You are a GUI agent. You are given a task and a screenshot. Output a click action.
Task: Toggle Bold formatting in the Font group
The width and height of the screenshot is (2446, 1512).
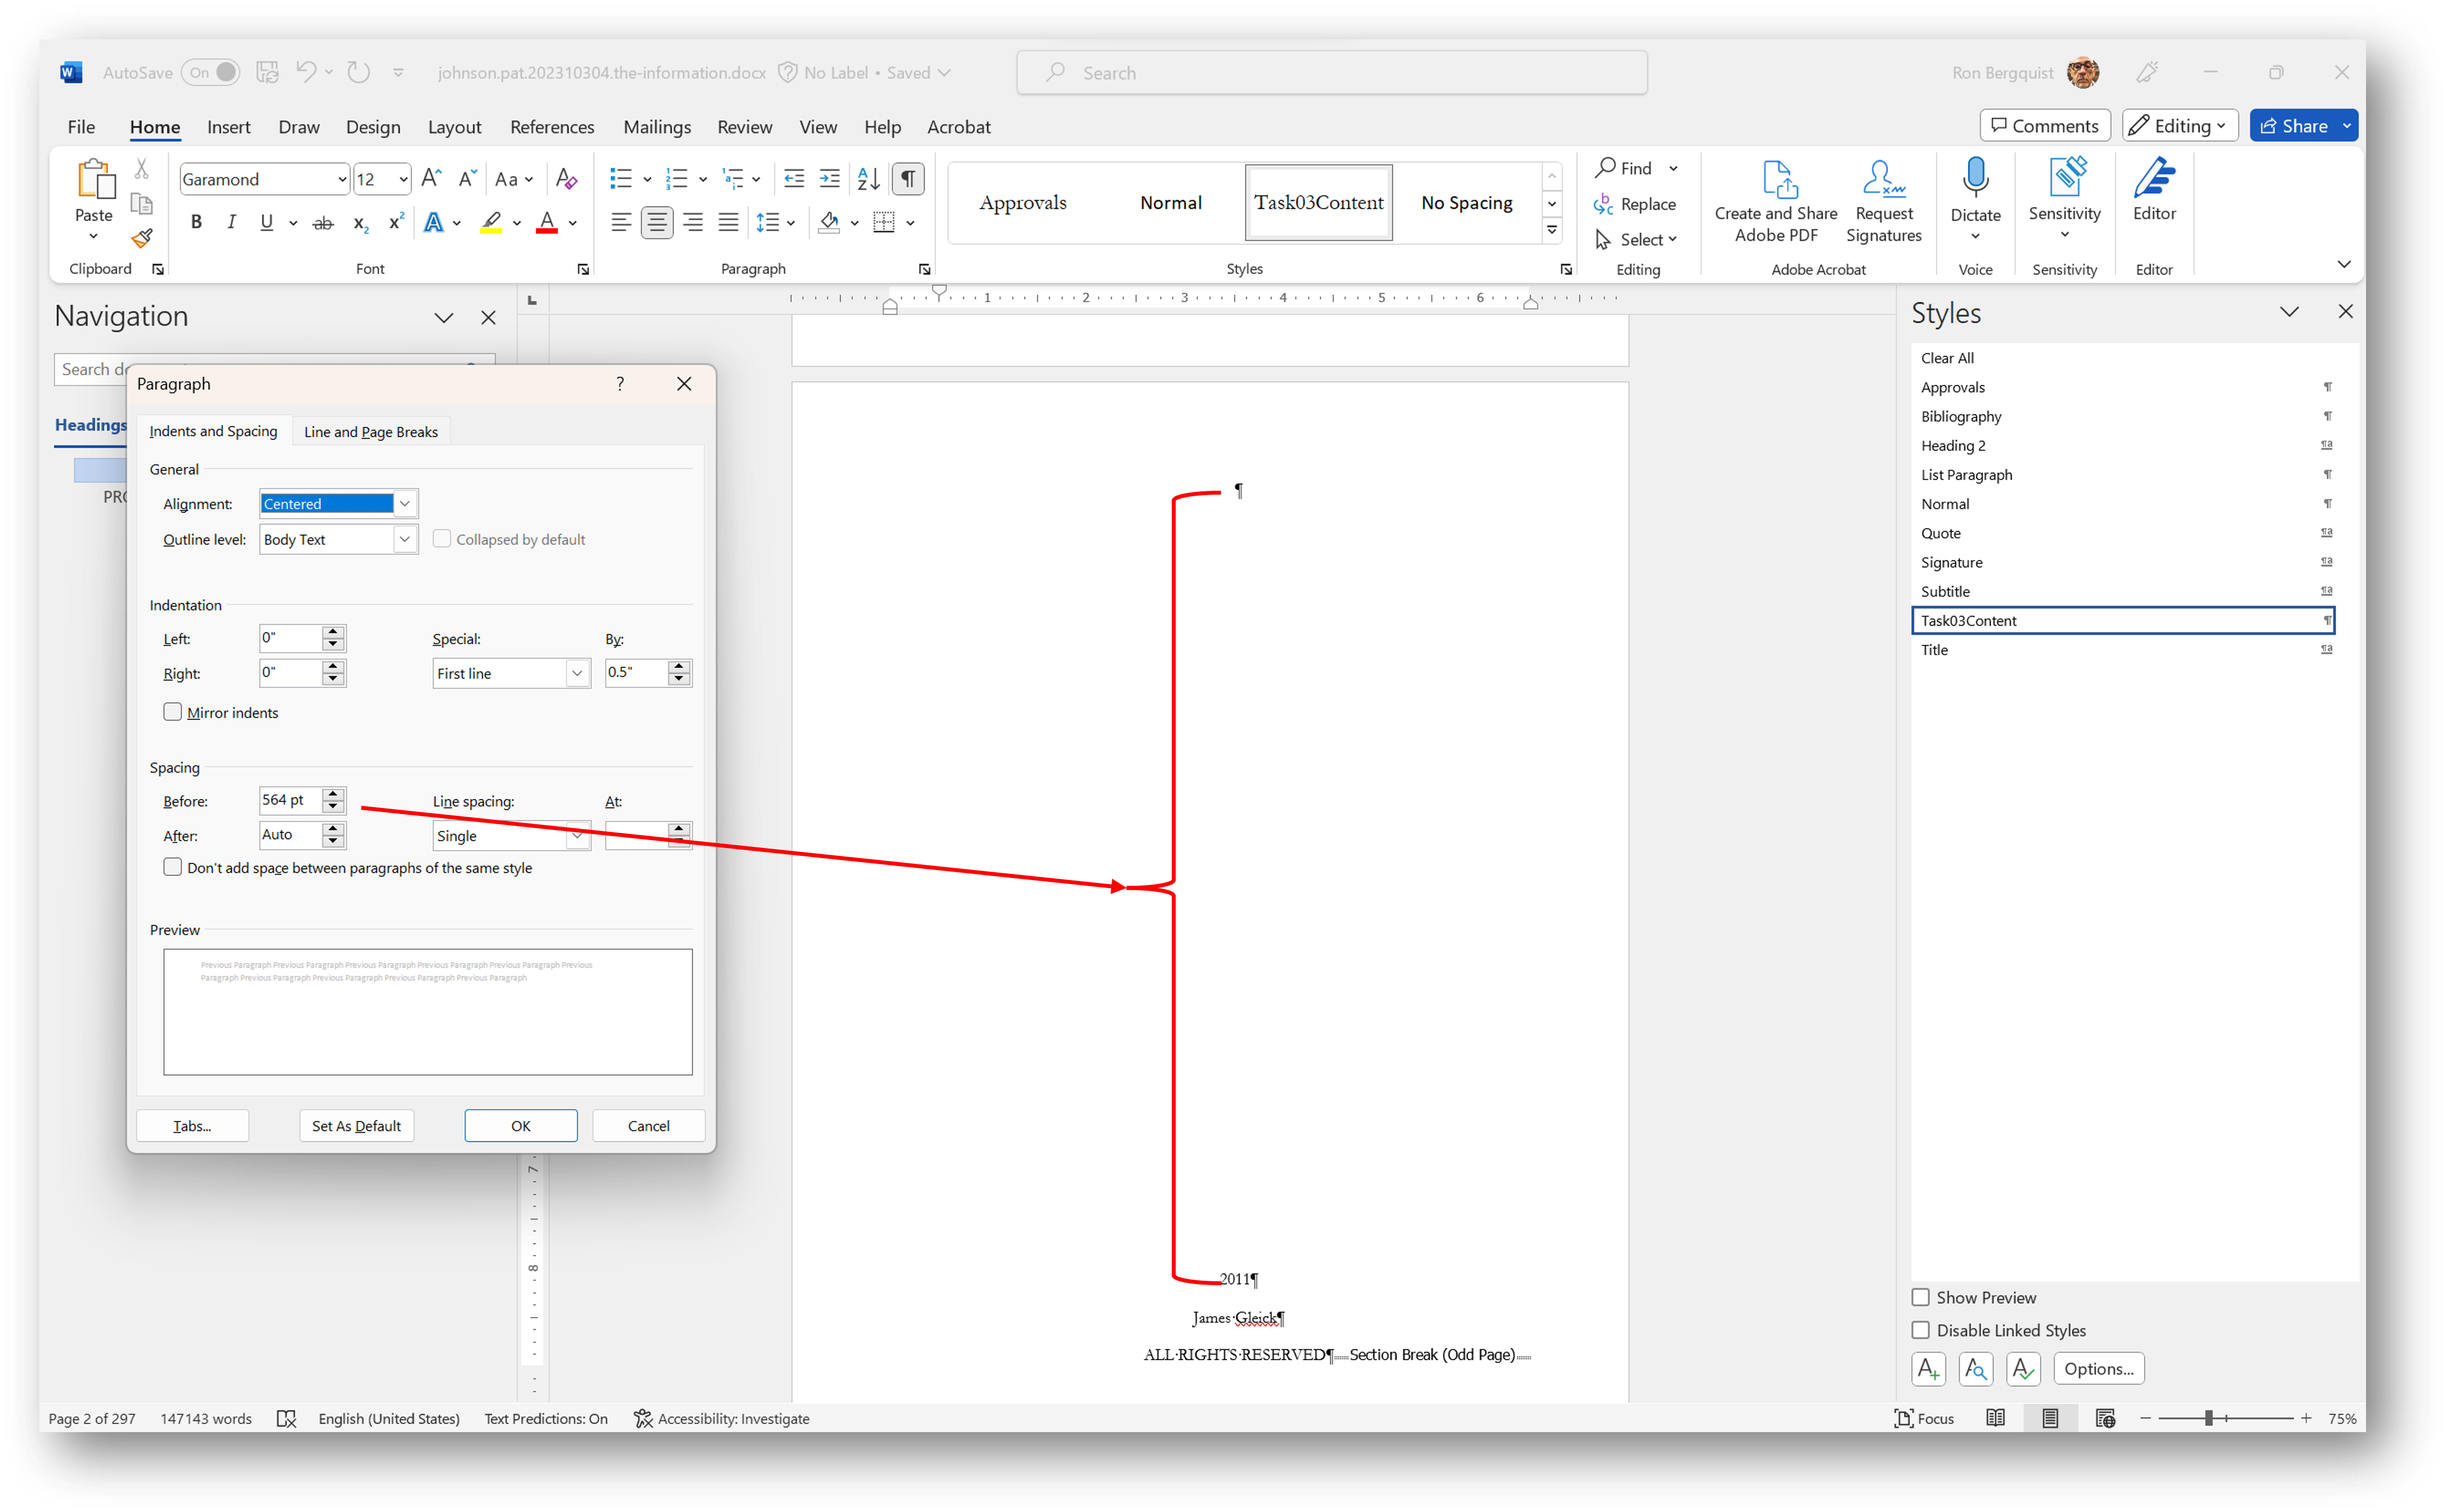(196, 222)
